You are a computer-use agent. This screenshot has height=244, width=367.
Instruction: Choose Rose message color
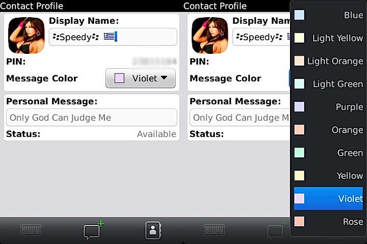[329, 221]
